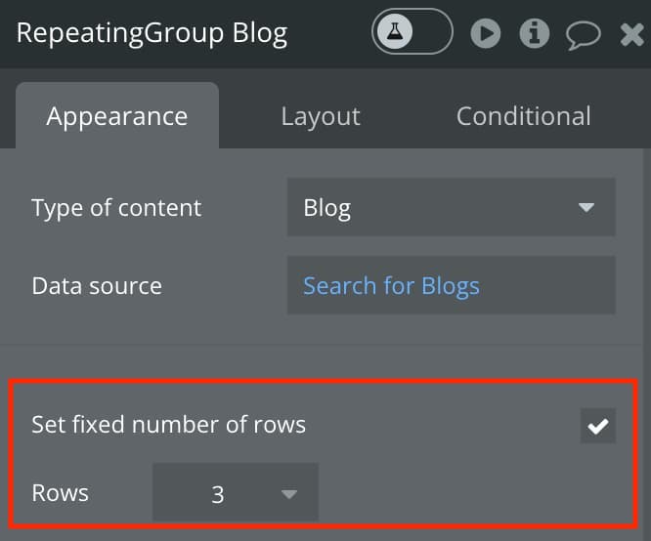Open the comments speech bubble icon
The height and width of the screenshot is (541, 651).
click(x=583, y=35)
